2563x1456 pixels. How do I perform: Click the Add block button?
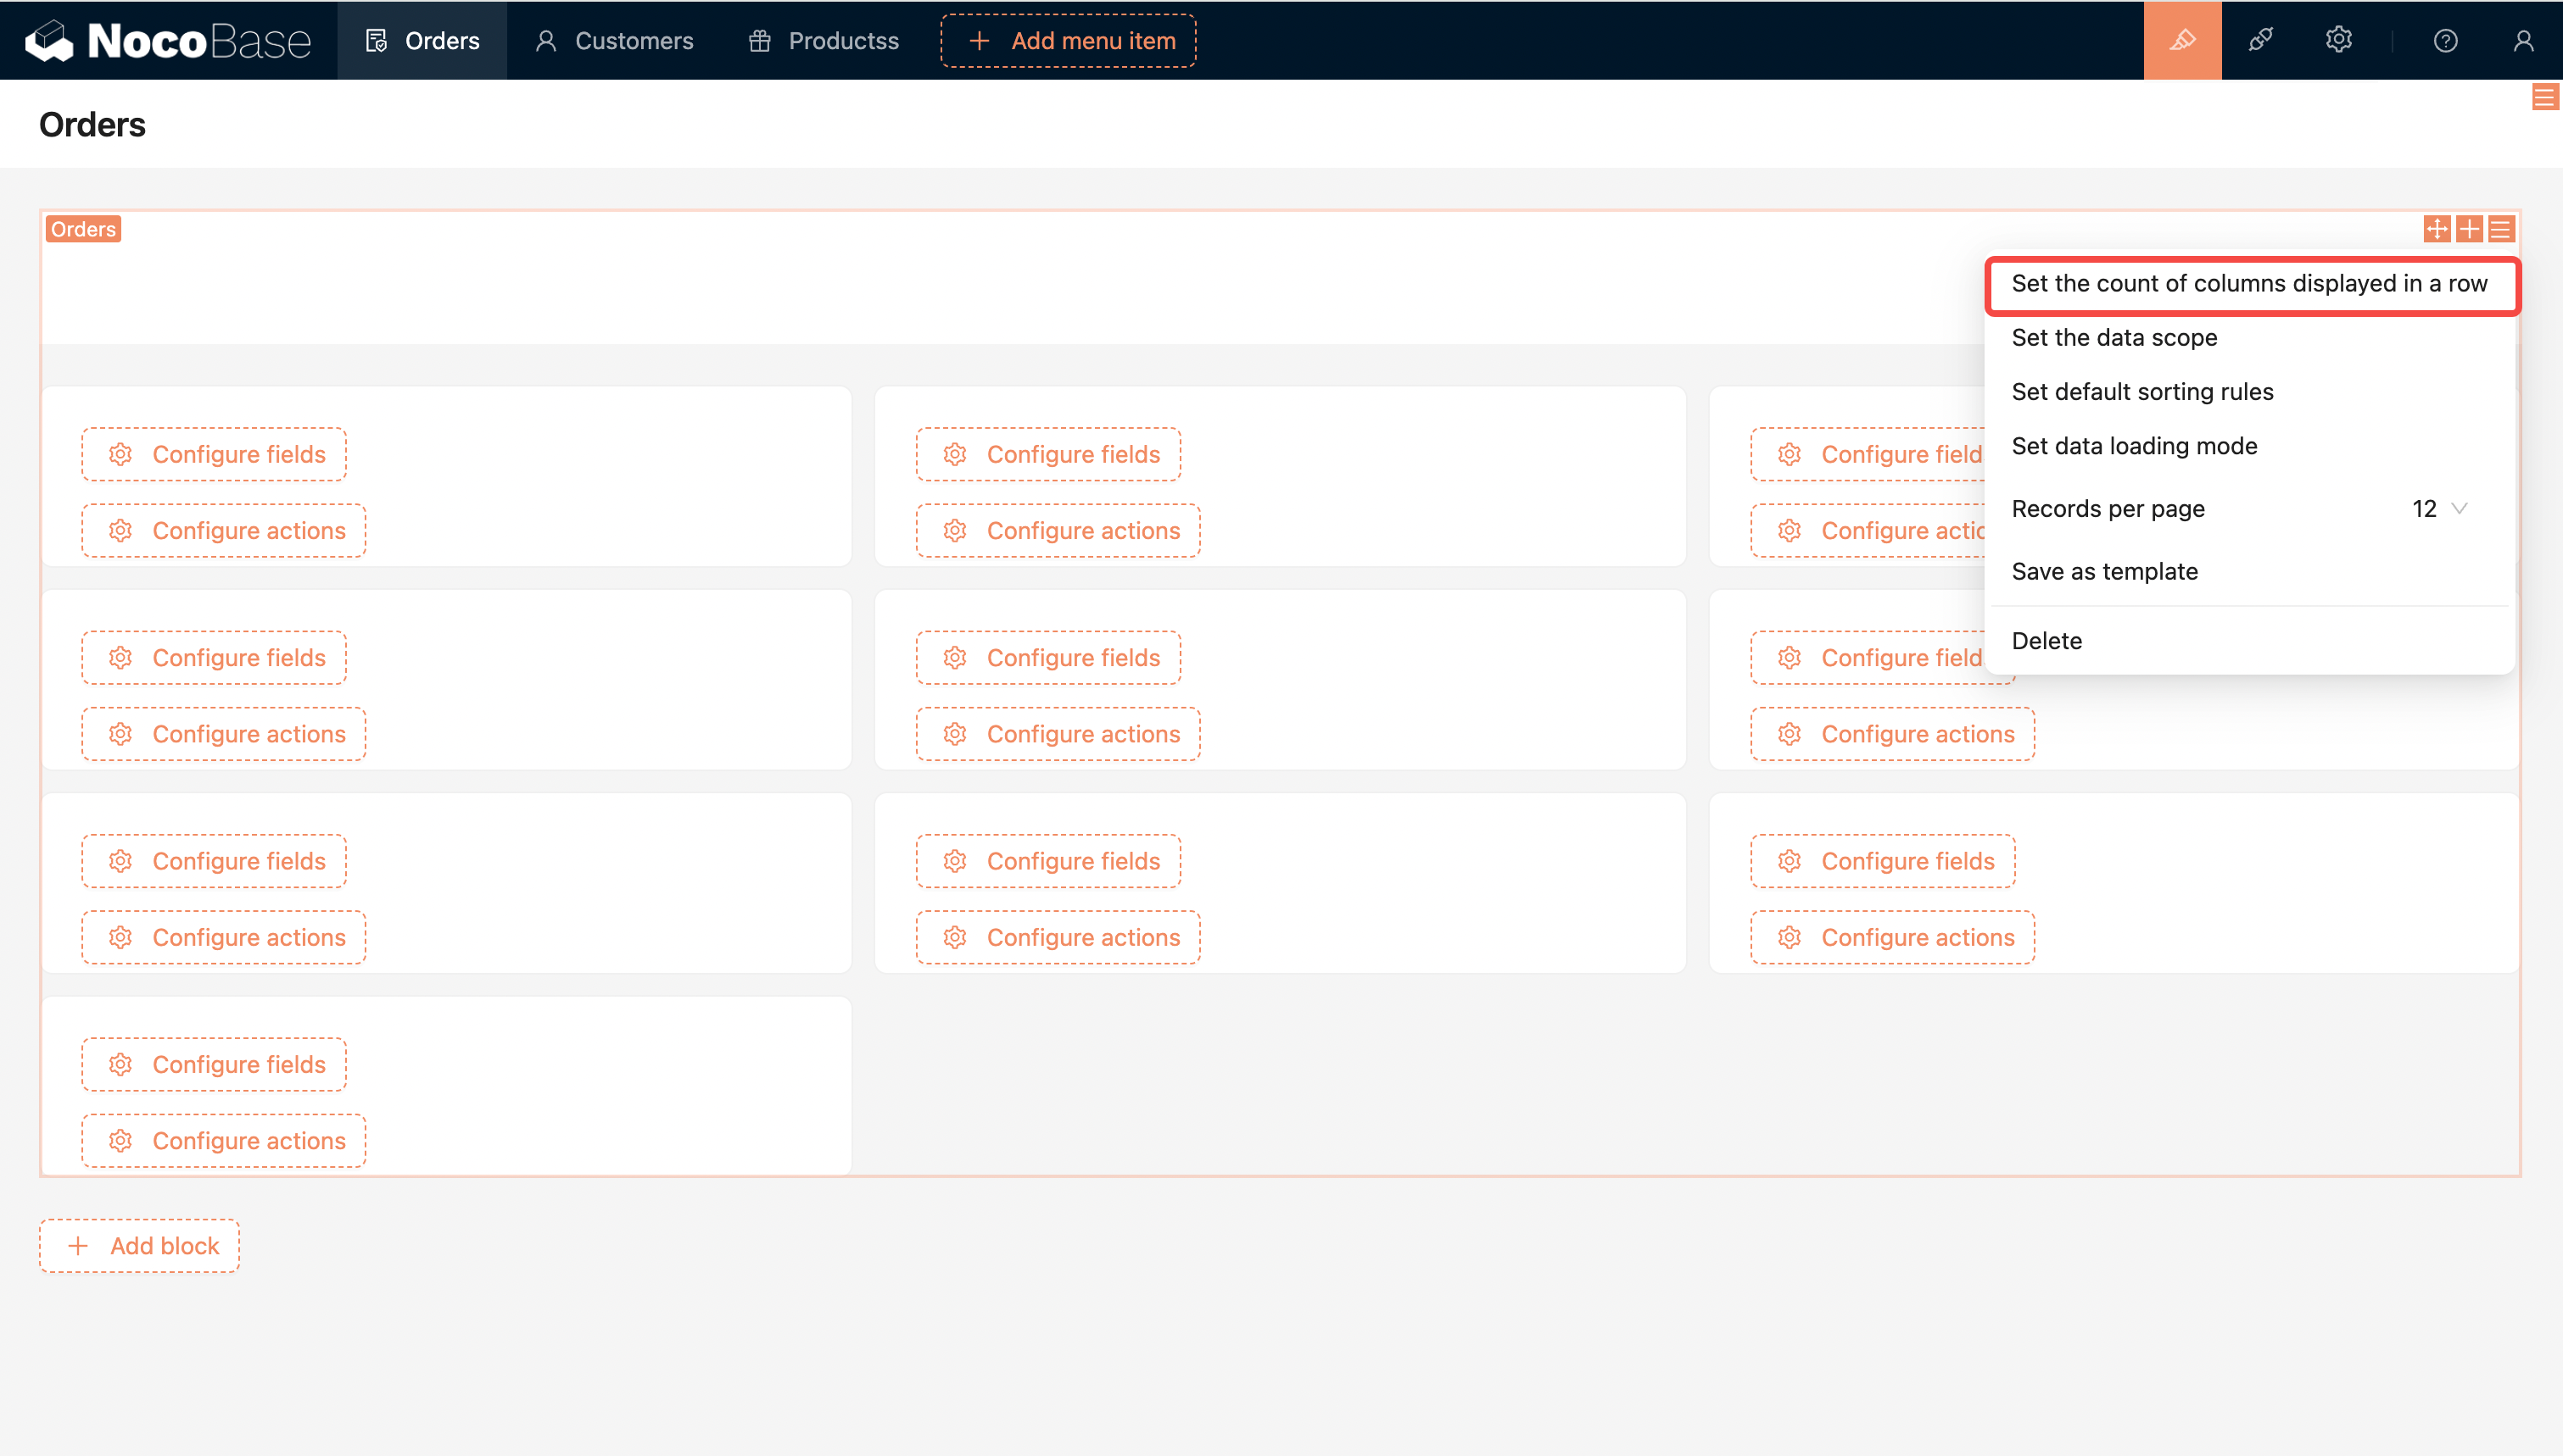click(139, 1246)
